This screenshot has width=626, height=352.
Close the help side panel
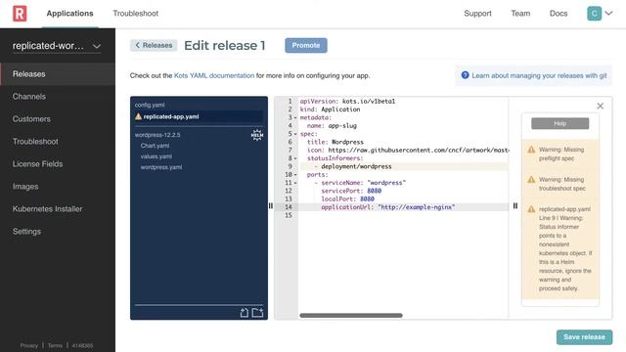600,106
